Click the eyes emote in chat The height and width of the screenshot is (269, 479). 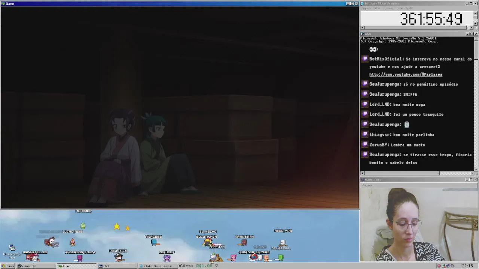pos(373,49)
